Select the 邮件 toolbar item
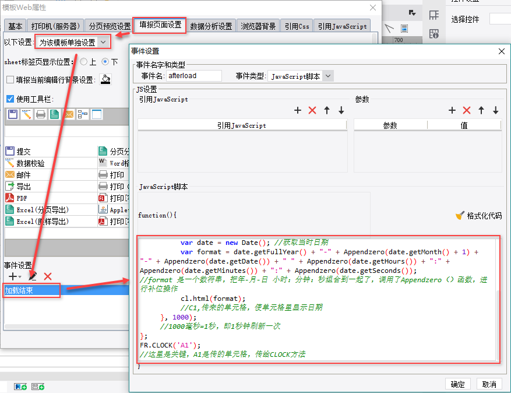Viewport: 511px width, 393px height. [x=51, y=175]
